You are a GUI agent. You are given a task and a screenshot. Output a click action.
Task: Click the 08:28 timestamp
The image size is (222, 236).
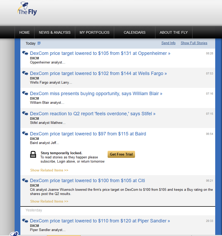pos(209,53)
